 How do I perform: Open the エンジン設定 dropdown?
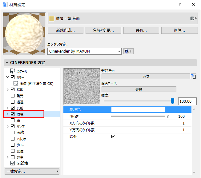click(84, 51)
